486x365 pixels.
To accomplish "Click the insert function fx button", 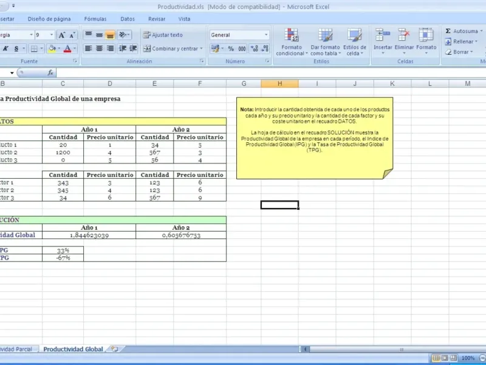I will [x=50, y=72].
